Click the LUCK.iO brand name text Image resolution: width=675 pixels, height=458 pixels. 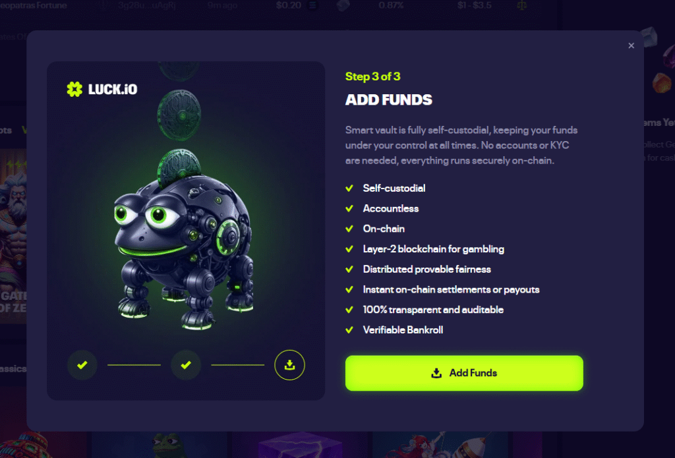pyautogui.click(x=113, y=89)
